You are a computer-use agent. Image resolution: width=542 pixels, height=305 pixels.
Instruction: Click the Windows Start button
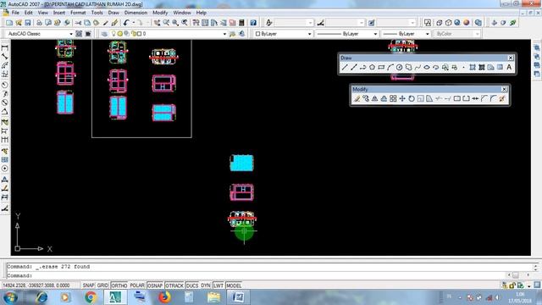point(10,297)
